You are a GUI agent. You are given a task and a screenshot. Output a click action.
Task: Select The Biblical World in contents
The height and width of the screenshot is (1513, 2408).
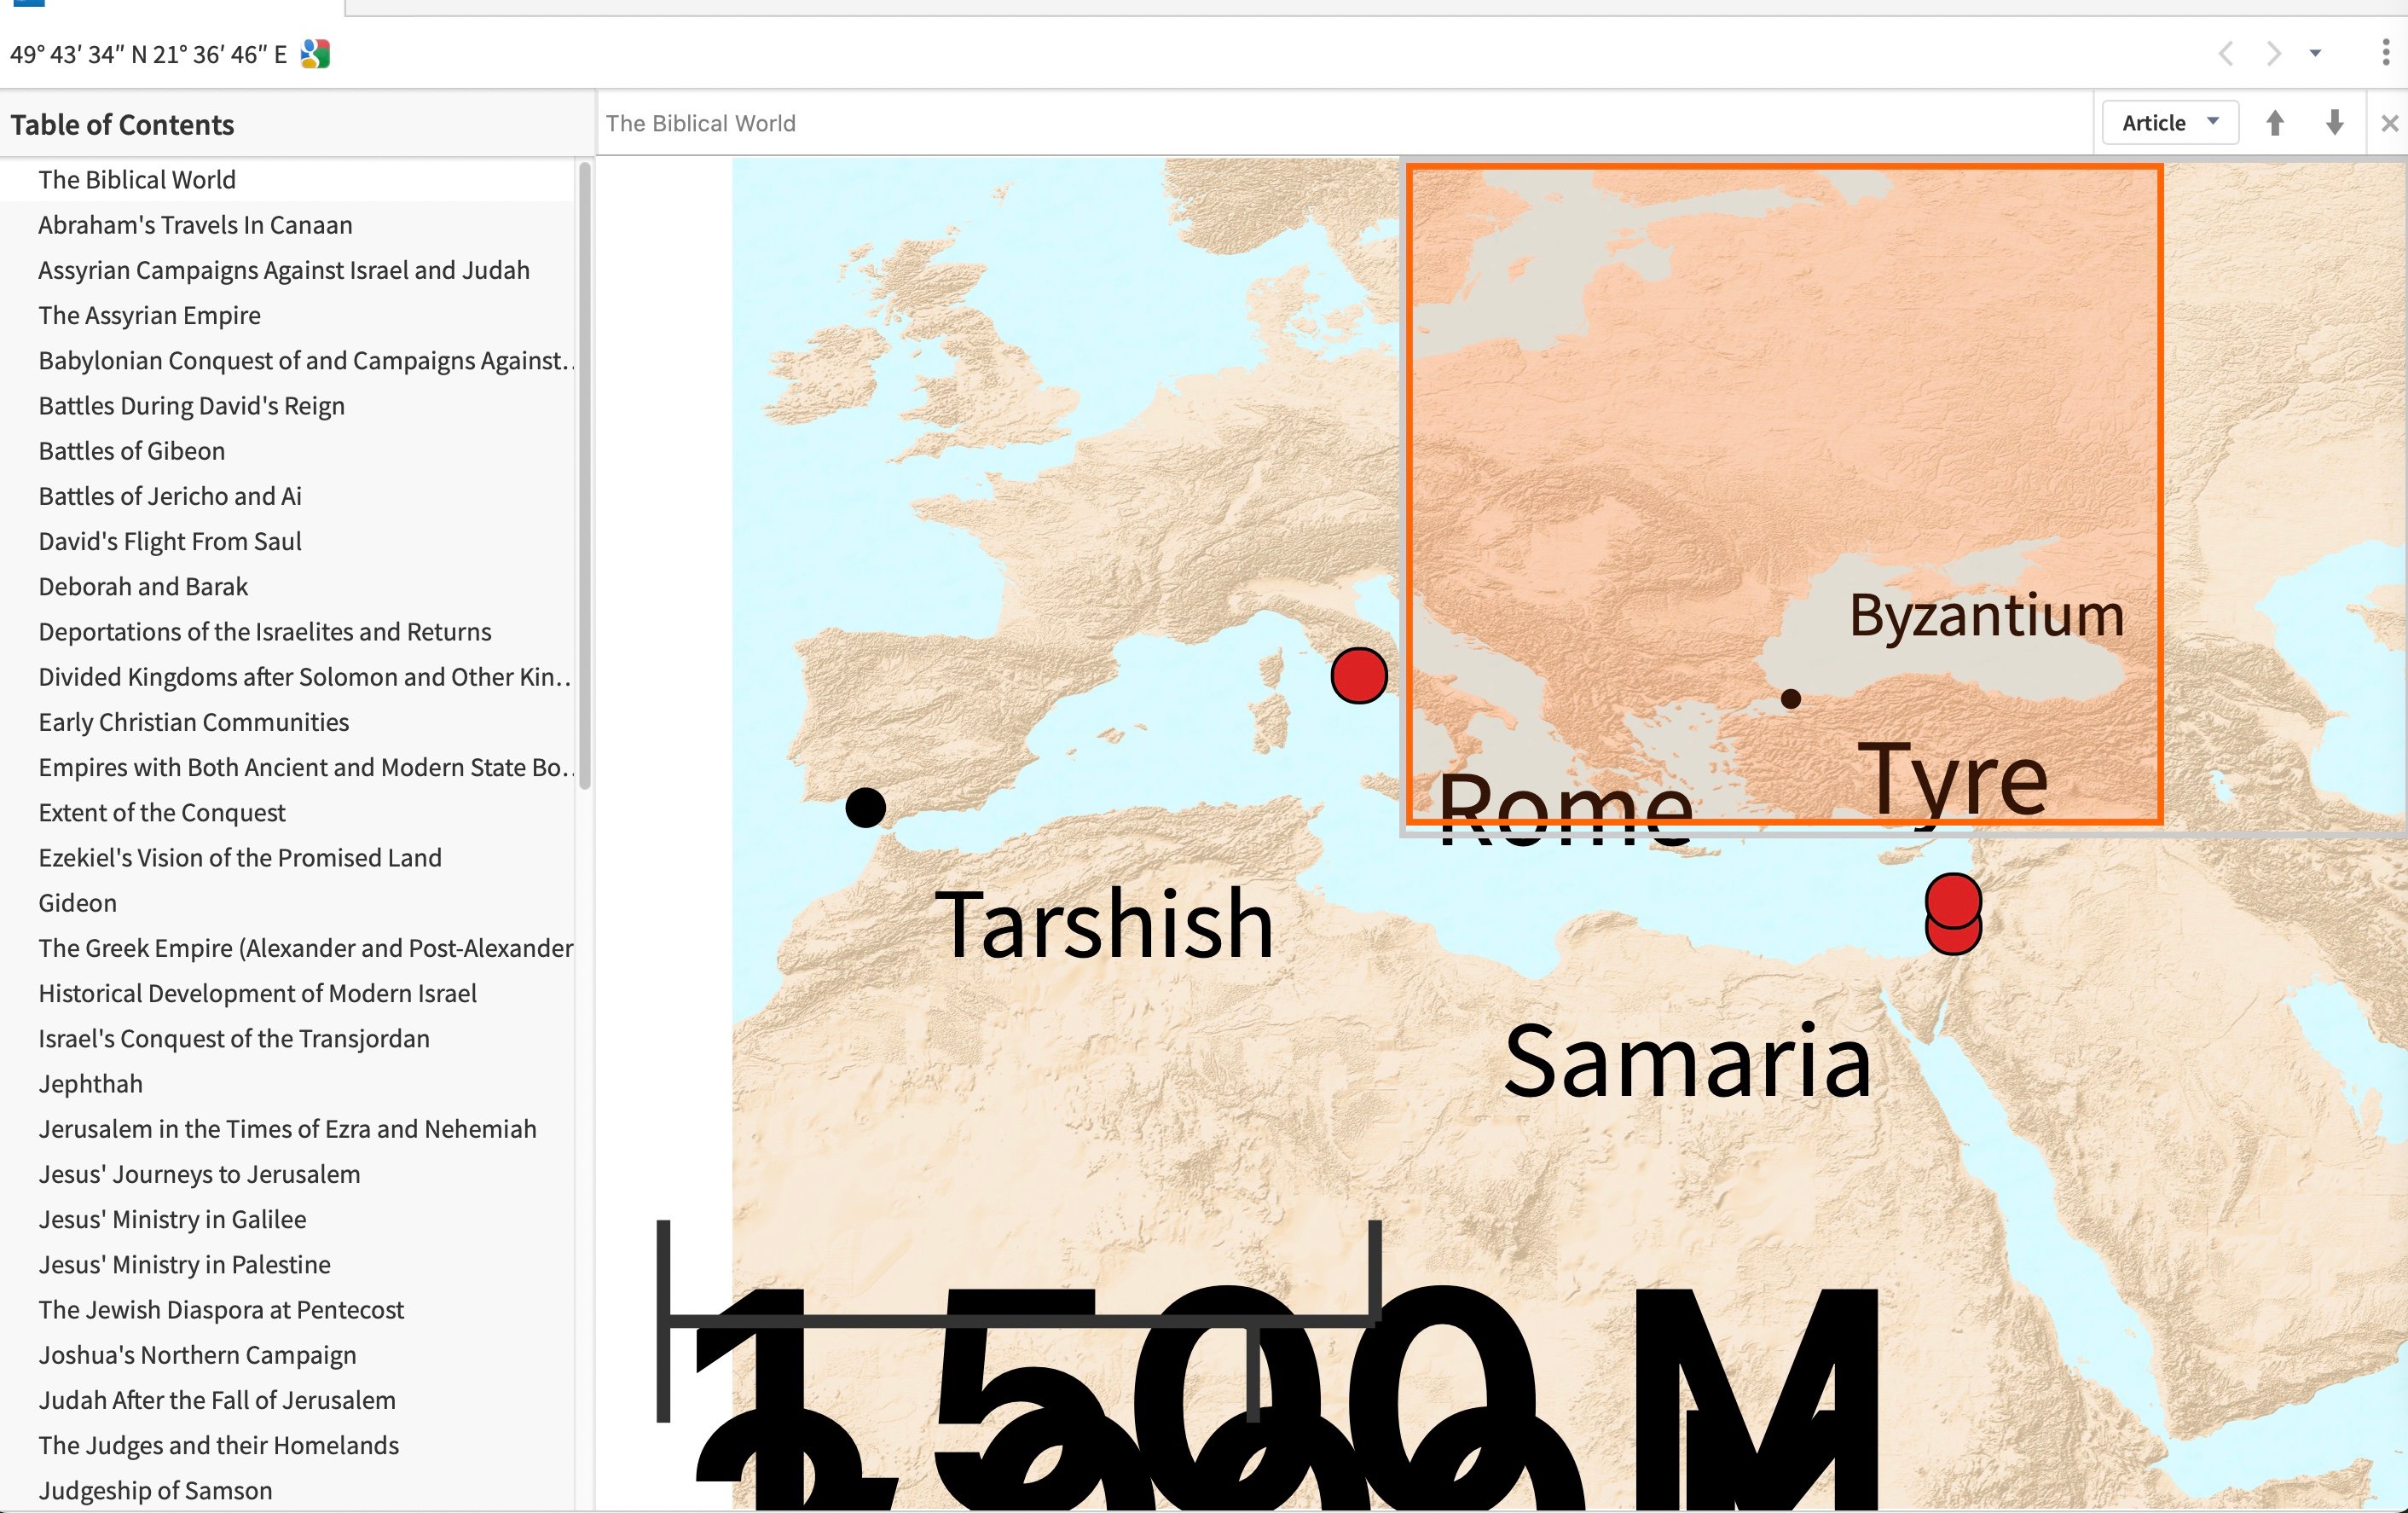point(137,180)
